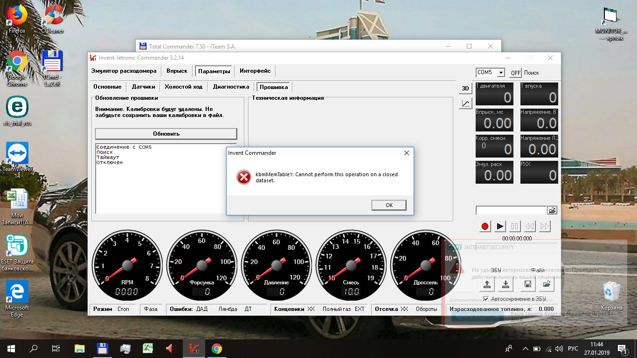The height and width of the screenshot is (358, 637).
Task: Open the Эмулятор расходомера tab
Action: click(124, 71)
